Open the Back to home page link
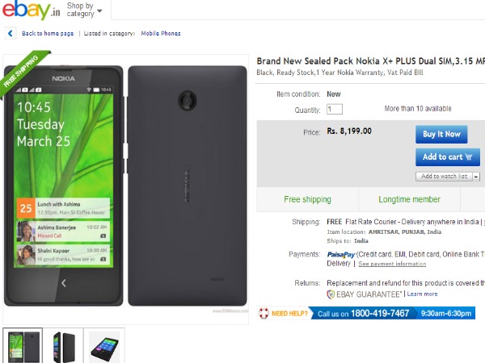Screen dimensions: 485x363 [48, 33]
